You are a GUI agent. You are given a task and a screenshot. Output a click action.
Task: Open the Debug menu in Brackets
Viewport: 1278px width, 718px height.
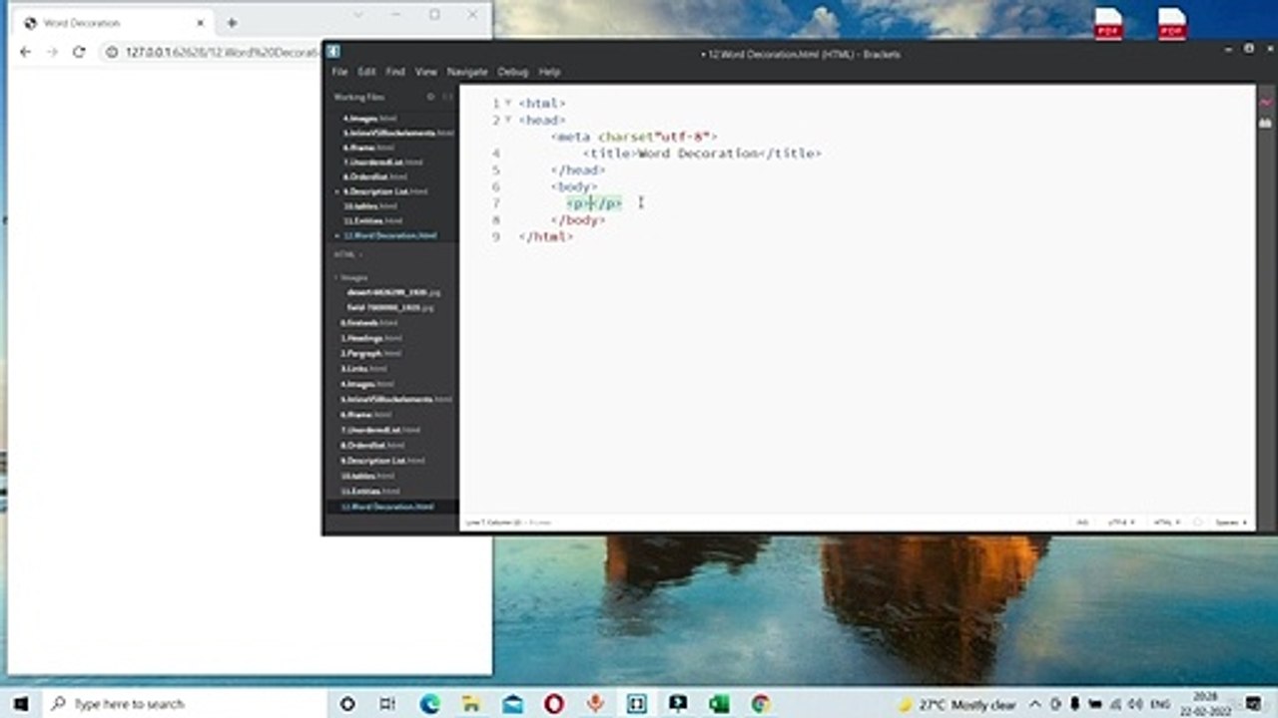(x=512, y=72)
